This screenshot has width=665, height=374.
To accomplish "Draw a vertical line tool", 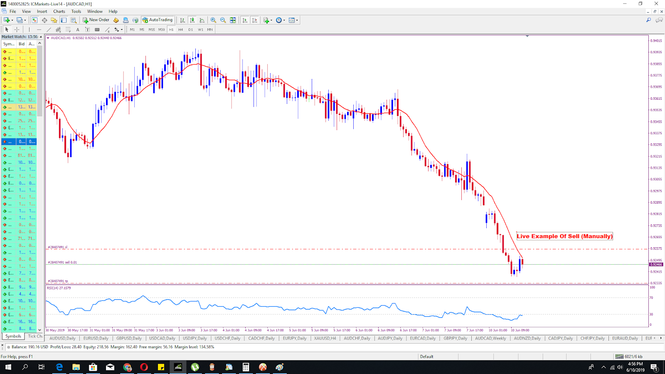I will tap(29, 30).
